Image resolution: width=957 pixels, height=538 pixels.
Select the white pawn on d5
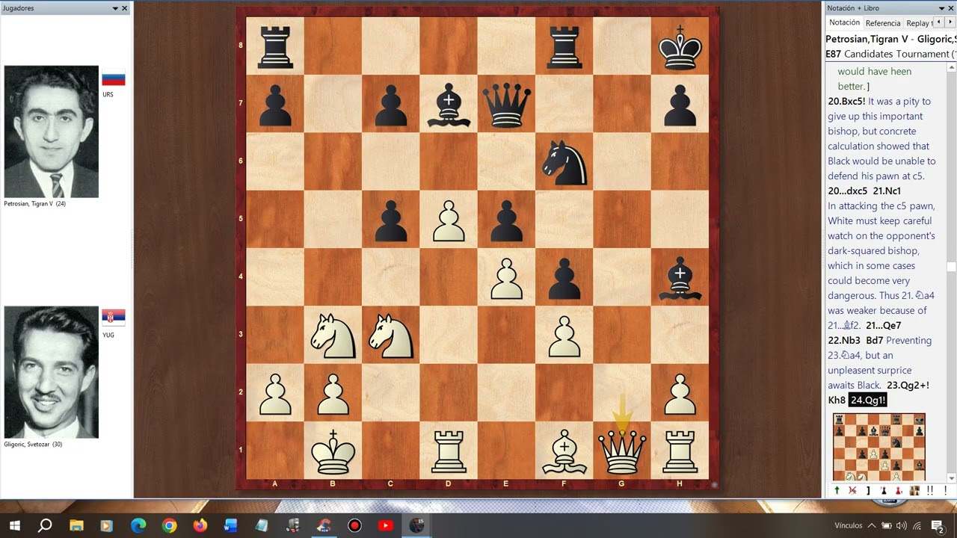pos(449,220)
